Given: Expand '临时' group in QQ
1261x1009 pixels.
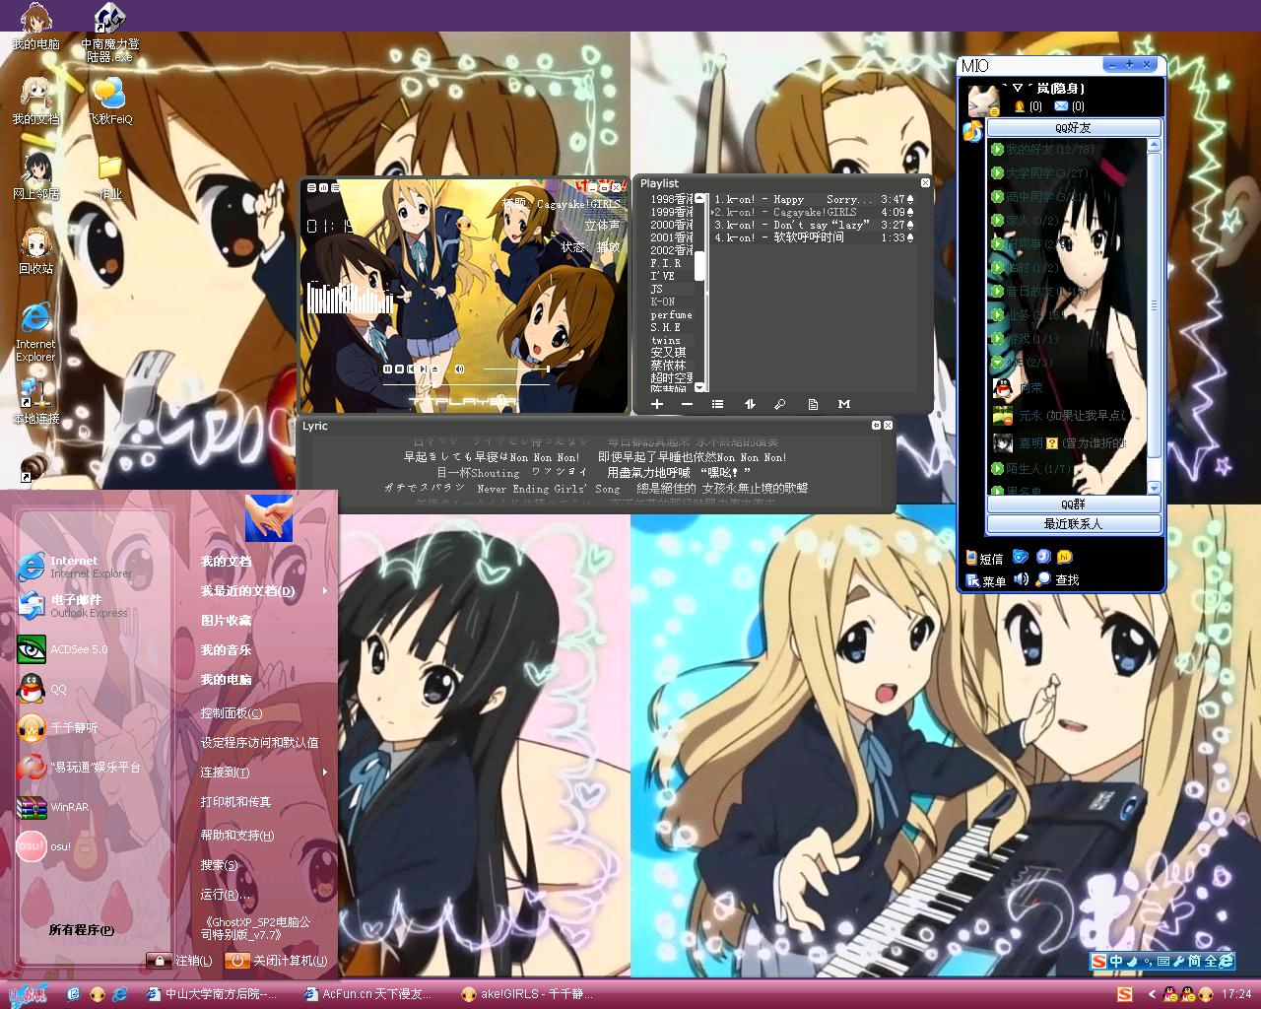Looking at the screenshot, I should point(1026,268).
